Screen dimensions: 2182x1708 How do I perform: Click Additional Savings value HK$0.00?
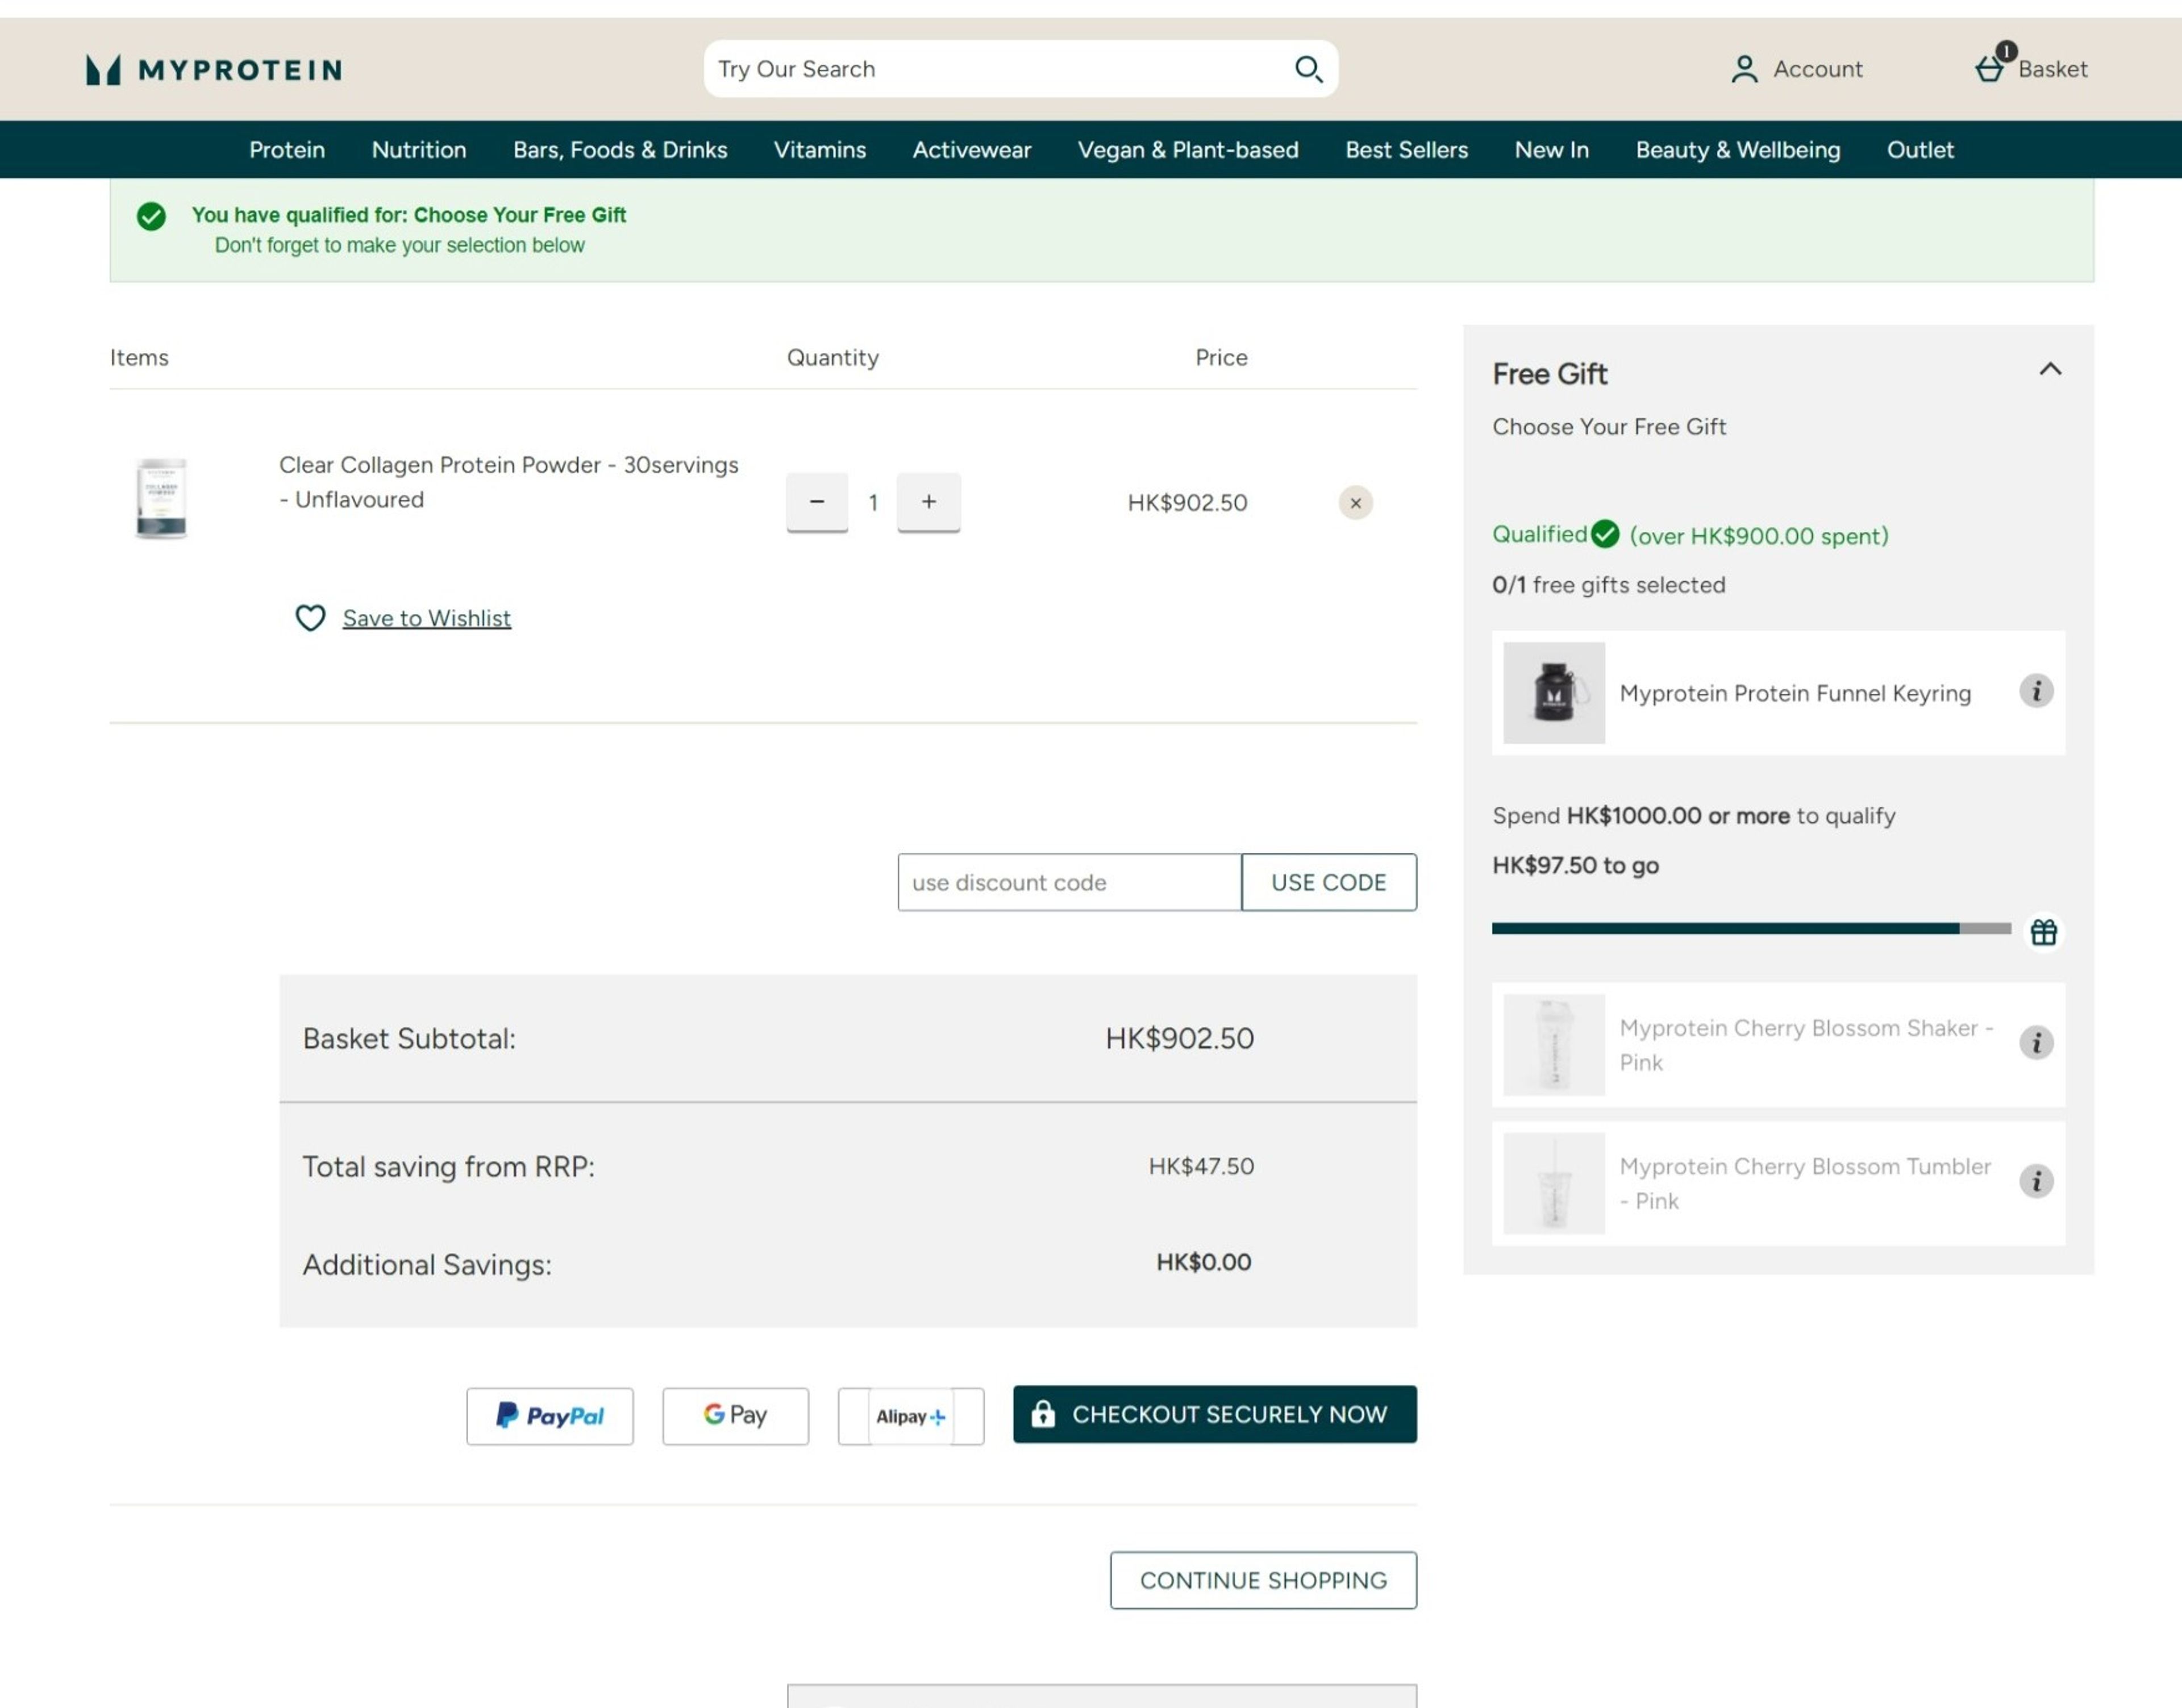pos(1203,1262)
